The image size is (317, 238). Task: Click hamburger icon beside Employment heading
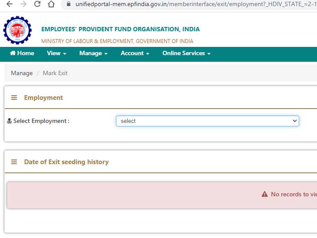tap(14, 98)
